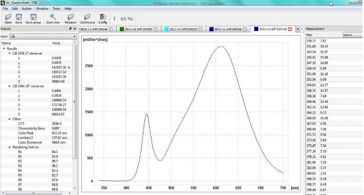
Task: Close the active 2011-11-24T154118 tab
Action: coord(290,29)
